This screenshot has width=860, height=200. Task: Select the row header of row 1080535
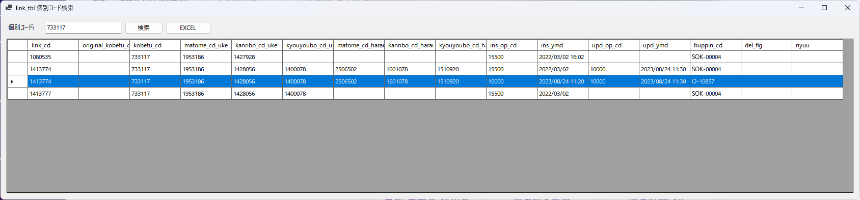(17, 57)
